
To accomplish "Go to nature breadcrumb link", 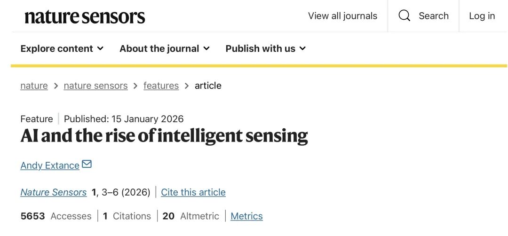I will coord(34,86).
